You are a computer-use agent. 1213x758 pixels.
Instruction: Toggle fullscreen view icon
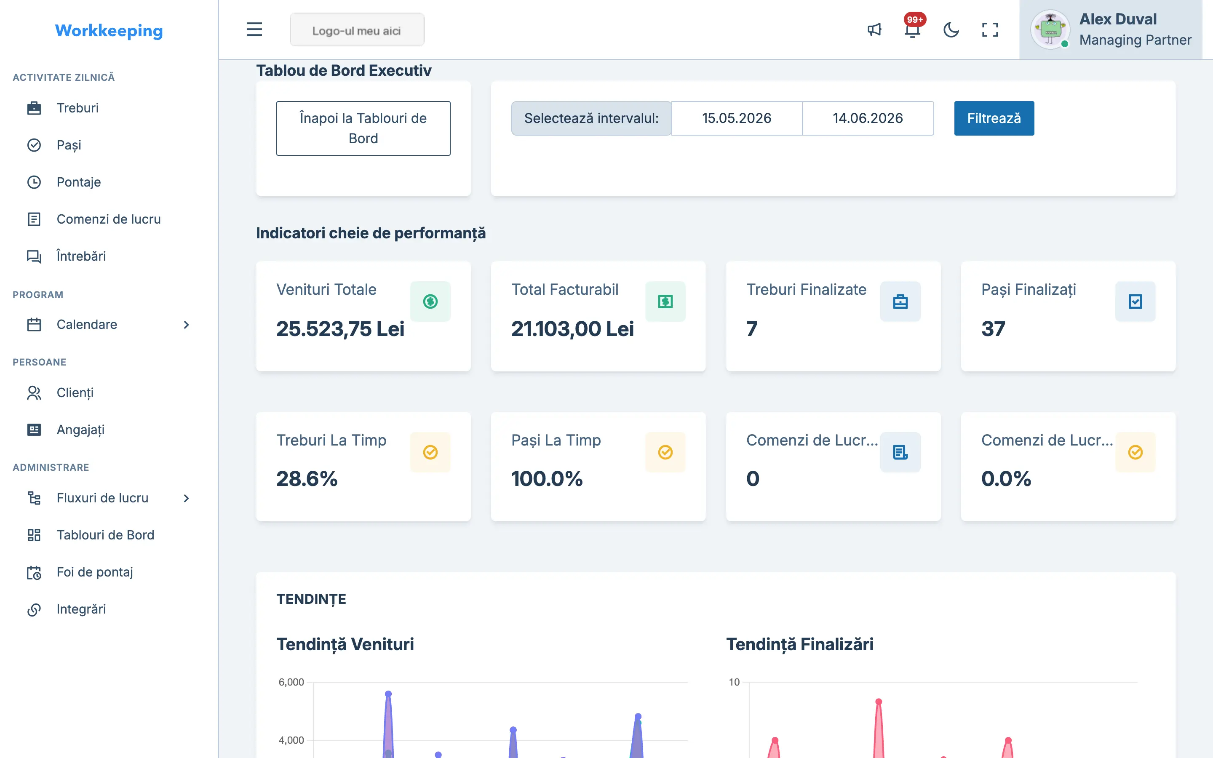pos(989,29)
